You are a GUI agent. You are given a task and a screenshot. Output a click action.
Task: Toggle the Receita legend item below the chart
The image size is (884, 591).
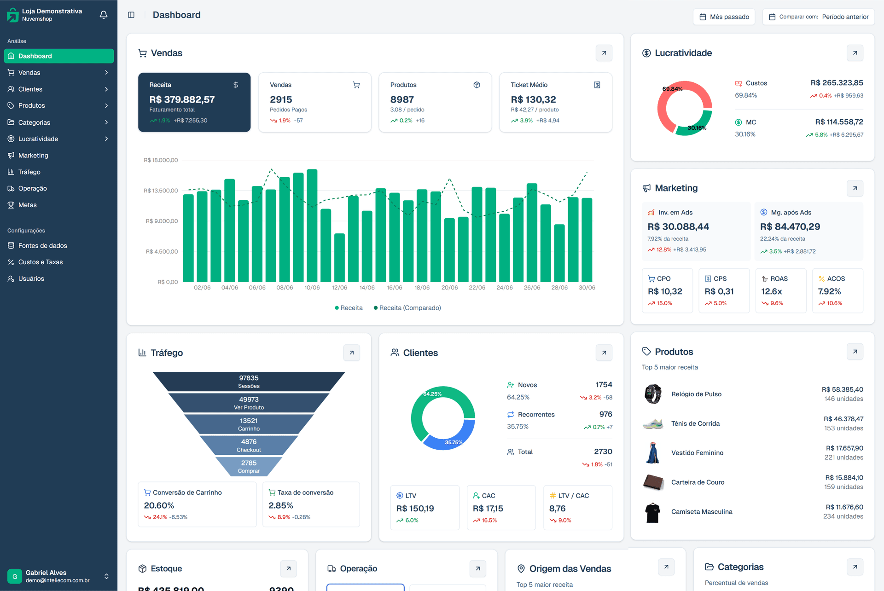coord(349,307)
